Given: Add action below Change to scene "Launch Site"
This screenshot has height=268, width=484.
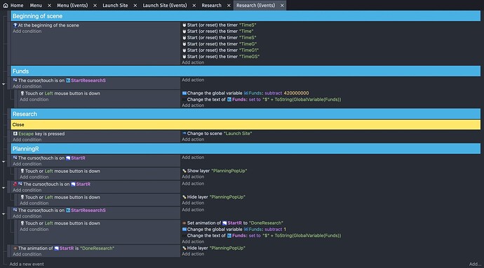Looking at the screenshot, I should click(193, 139).
